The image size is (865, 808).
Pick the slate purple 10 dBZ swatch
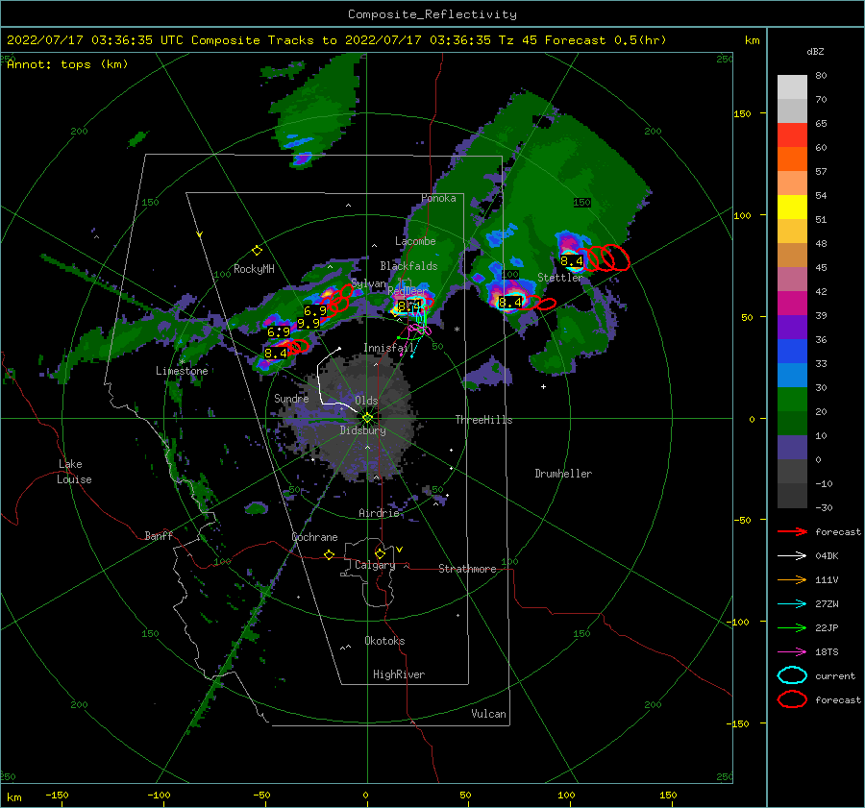click(x=792, y=447)
